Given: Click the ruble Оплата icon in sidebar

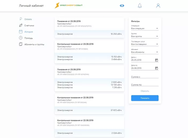Looking at the screenshot, I should [x=21, y=19].
